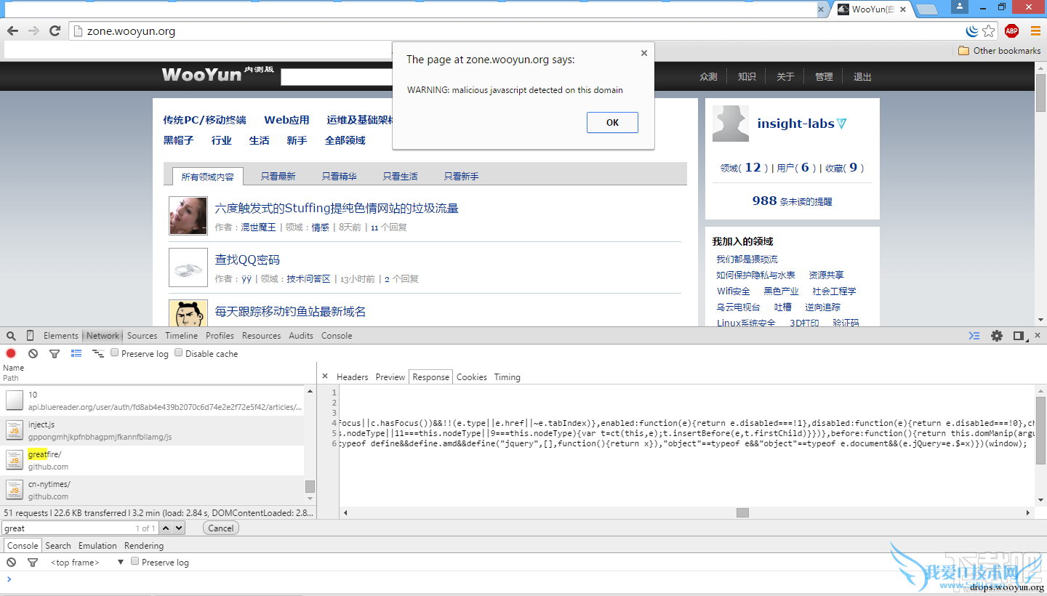Screen dimensions: 1047x596
Task: Click the DevTools inspect magnifier icon
Action: pos(11,336)
